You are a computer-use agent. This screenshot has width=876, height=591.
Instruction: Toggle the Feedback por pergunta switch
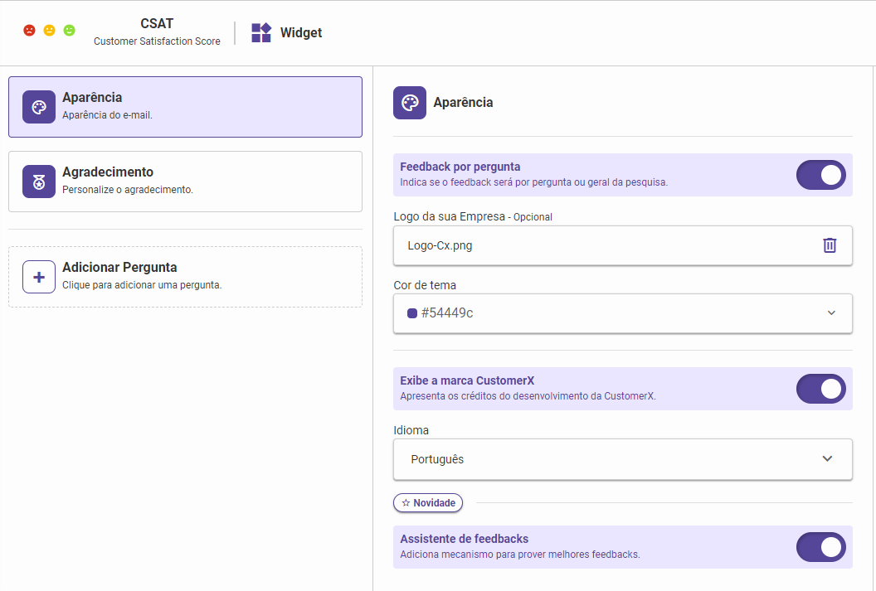[820, 175]
